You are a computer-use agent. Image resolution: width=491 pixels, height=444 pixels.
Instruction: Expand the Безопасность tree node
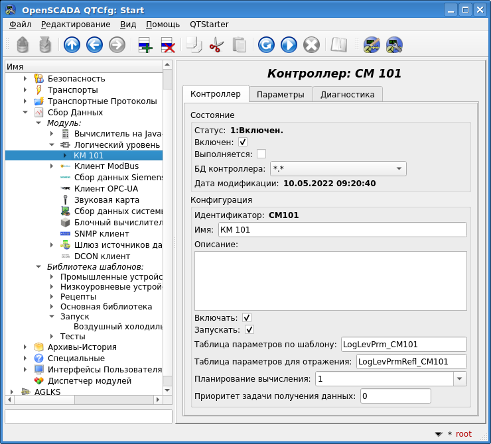pyautogui.click(x=25, y=78)
